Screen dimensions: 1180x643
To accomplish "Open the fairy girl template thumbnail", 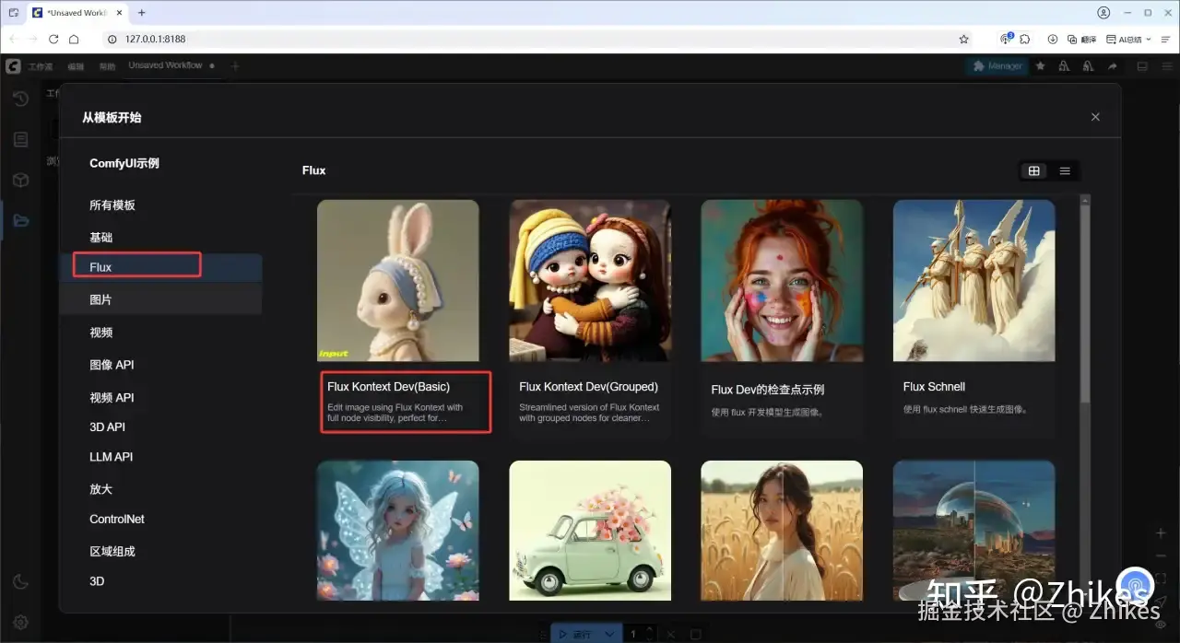I will [398, 530].
